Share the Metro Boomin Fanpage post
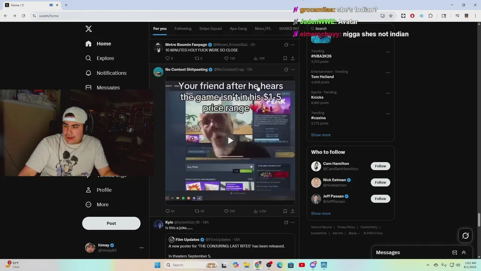Viewport: 481px width, 271px height. coord(293,58)
